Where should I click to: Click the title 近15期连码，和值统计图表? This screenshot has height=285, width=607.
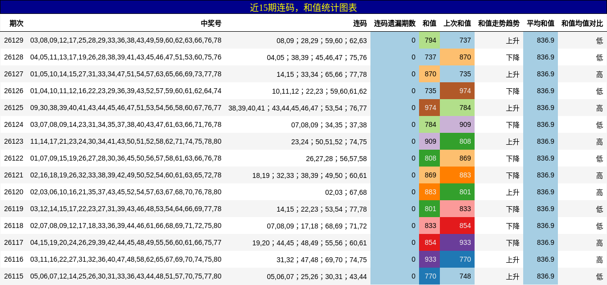click(x=303, y=7)
